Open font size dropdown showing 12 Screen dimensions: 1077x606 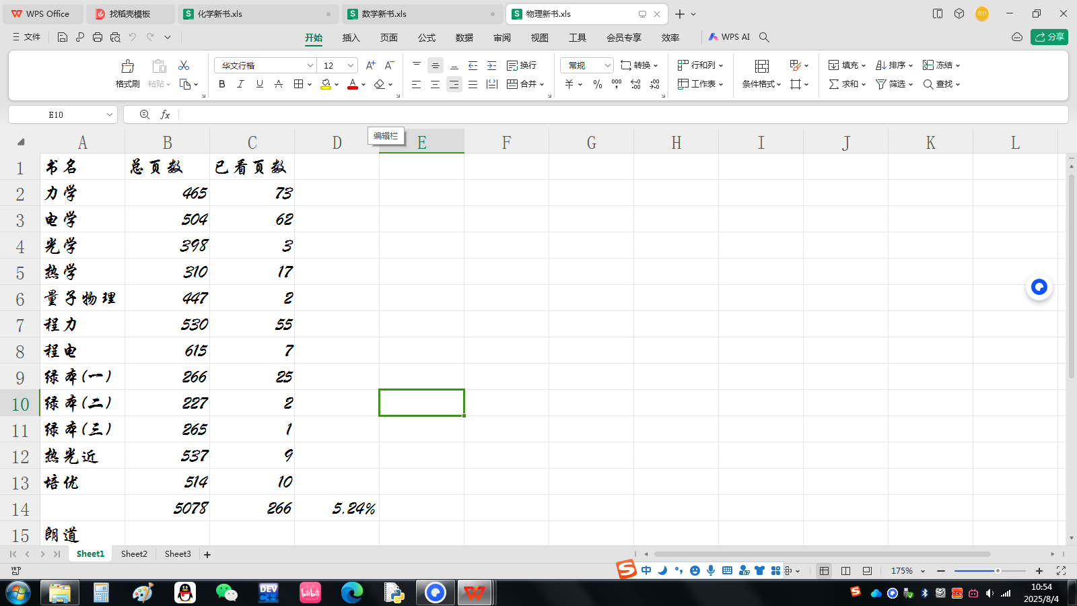[351, 65]
